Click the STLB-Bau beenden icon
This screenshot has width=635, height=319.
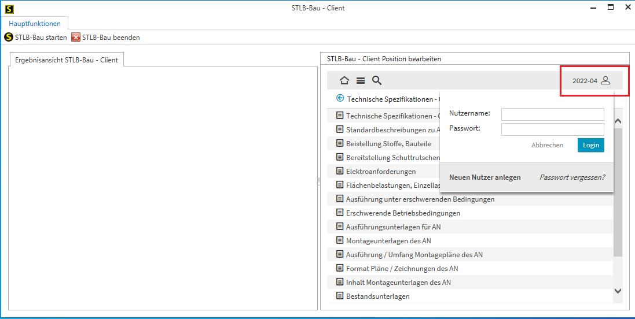click(76, 38)
